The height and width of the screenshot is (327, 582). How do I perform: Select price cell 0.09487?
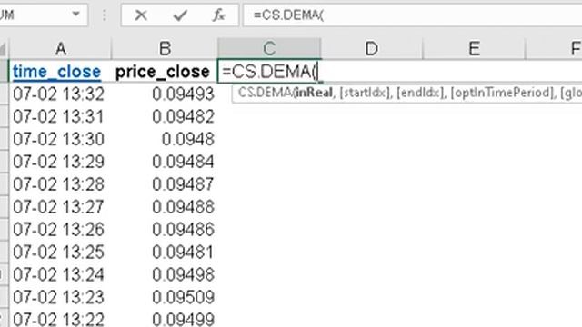[x=165, y=184]
